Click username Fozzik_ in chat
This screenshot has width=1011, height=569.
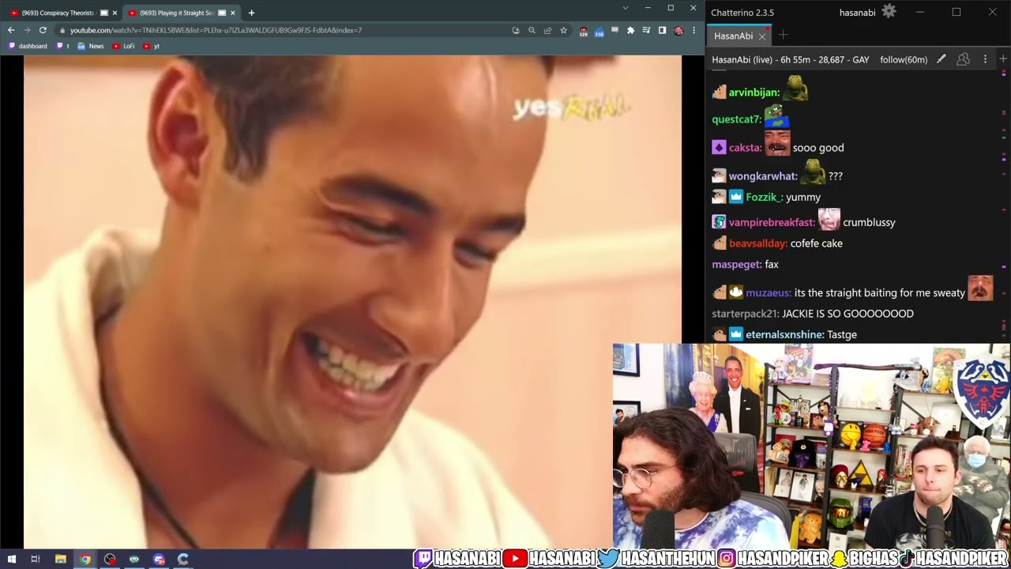tap(765, 197)
